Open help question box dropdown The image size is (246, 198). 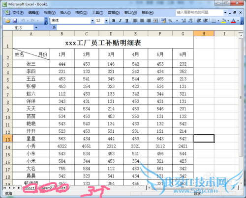225,13
